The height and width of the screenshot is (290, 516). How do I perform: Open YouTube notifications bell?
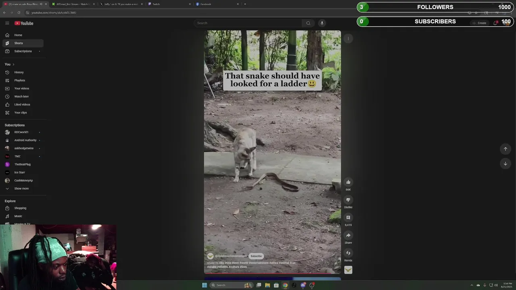(495, 23)
